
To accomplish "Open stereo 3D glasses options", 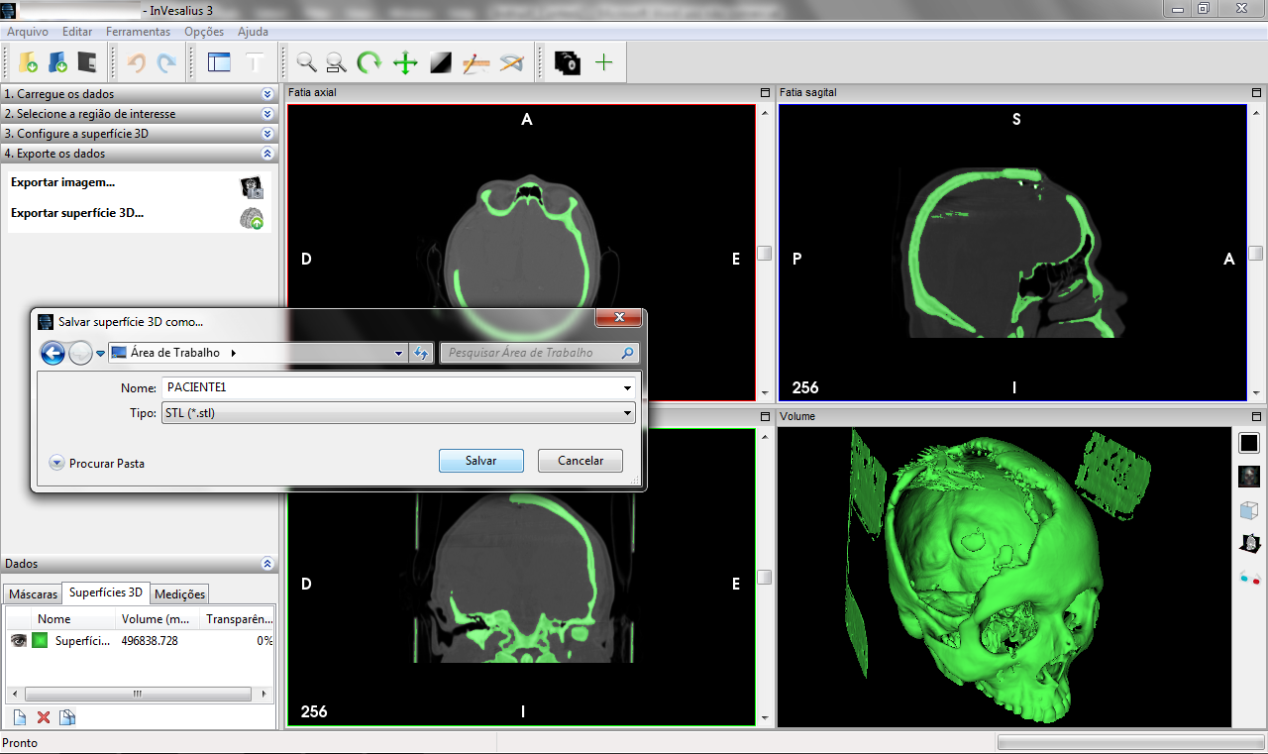I will 1249,577.
